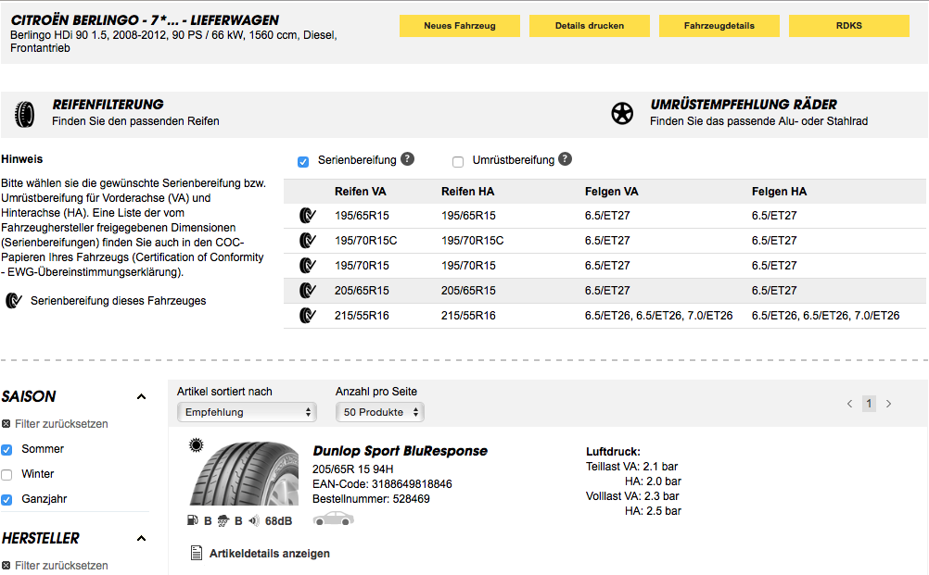
Task: Select tire icon in the 195/70R15 row
Action: pyautogui.click(x=308, y=266)
